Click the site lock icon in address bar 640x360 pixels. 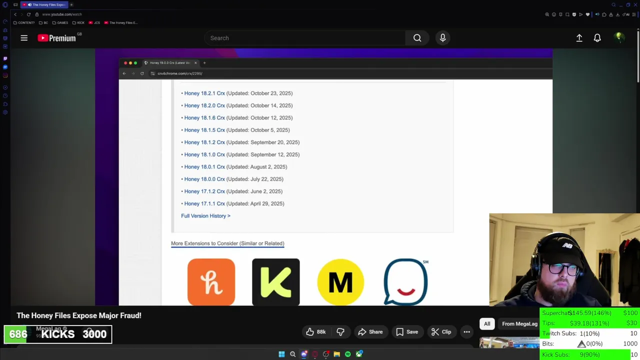[x=36, y=14]
